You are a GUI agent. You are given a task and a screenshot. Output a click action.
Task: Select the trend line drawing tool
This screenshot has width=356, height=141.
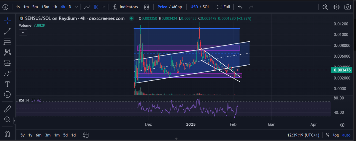(7, 31)
